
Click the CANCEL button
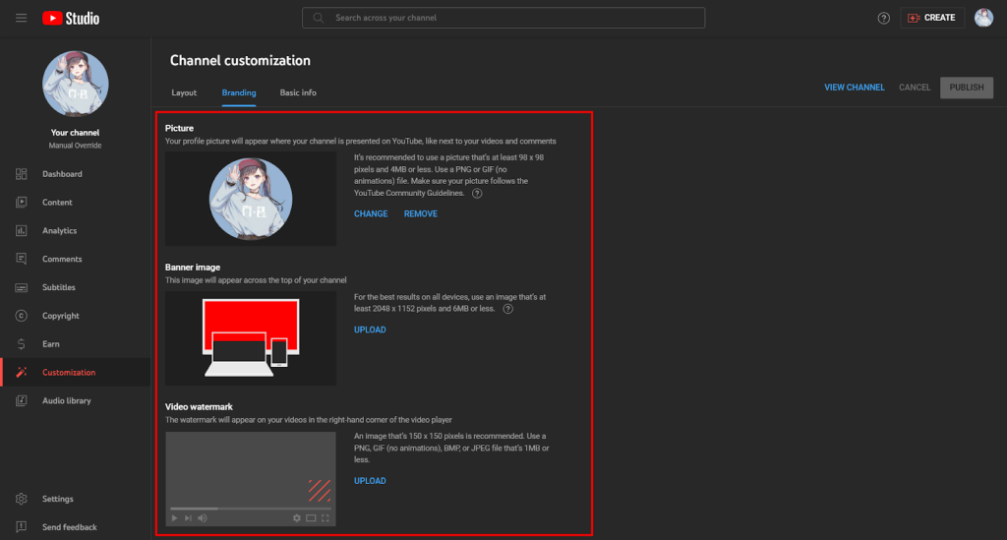click(915, 88)
